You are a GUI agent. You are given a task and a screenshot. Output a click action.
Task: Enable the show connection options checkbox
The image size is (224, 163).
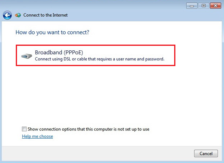click(24, 129)
